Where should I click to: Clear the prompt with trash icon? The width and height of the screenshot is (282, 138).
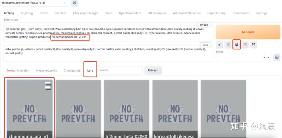pos(228,44)
